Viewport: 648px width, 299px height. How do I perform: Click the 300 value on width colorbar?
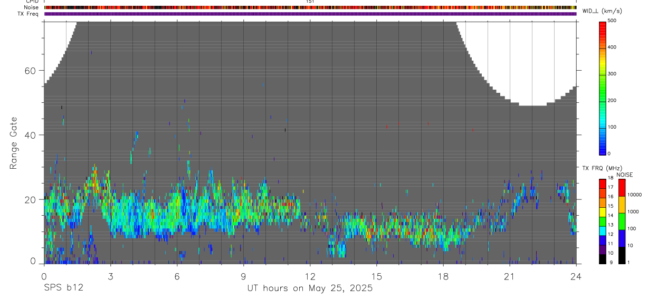coord(612,74)
